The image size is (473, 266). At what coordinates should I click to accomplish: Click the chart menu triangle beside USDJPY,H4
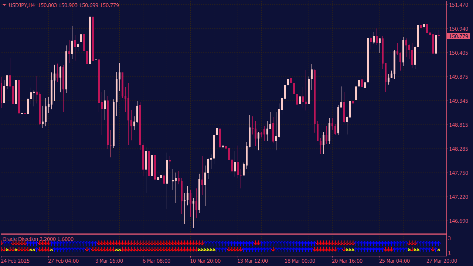point(4,5)
